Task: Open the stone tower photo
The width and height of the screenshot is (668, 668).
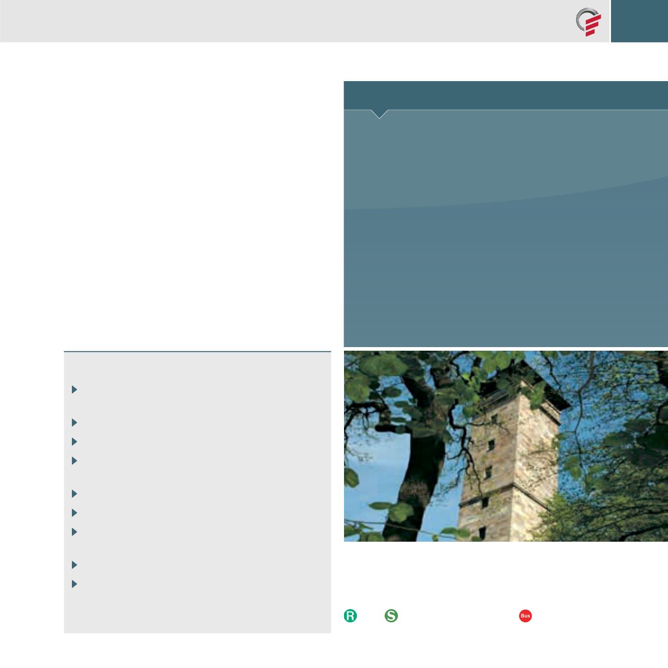Action: pos(506,446)
